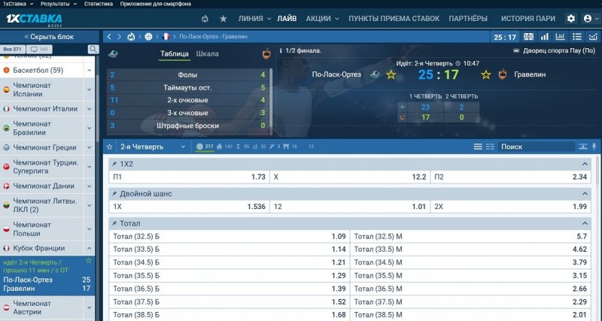The image size is (602, 321).
Task: Toggle favorite star beside 2-я Четверть dropdown
Action: pos(110,147)
